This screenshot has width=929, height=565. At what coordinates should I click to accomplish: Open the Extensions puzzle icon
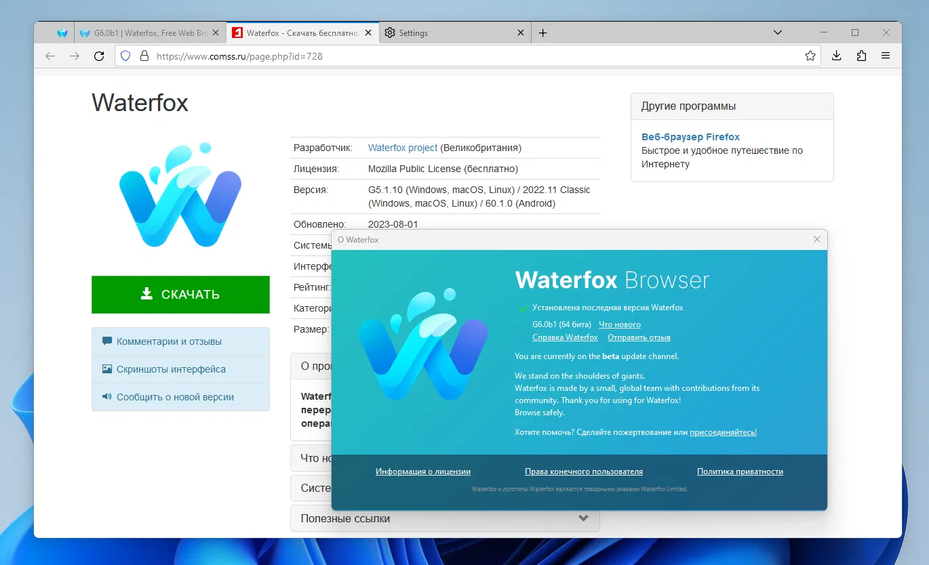861,56
